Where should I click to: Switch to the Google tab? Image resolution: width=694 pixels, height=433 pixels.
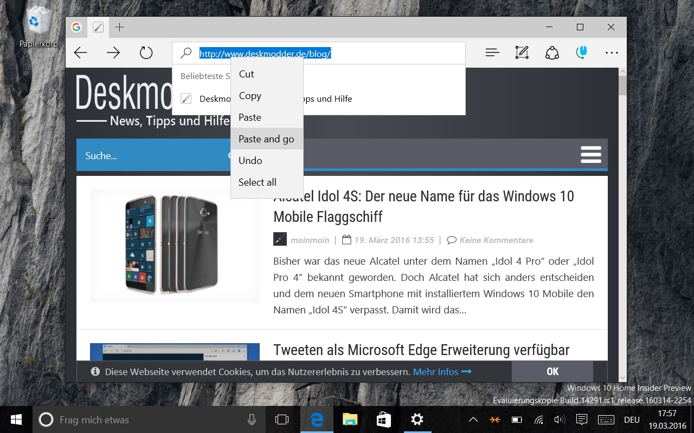[76, 27]
